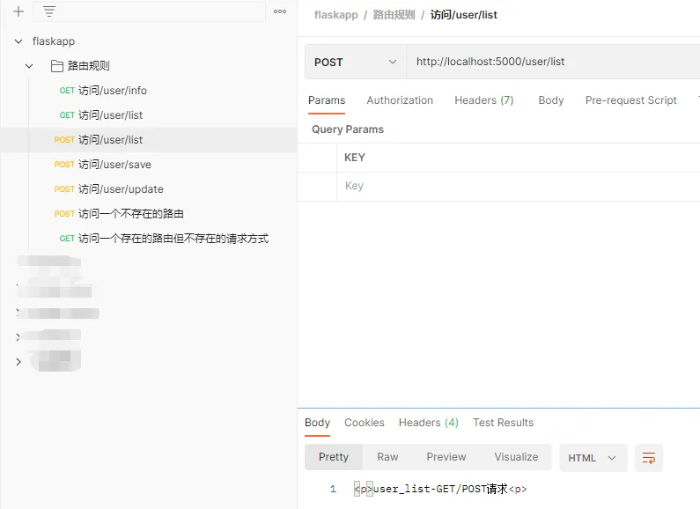Select POST 访问/user/list request

click(x=148, y=140)
